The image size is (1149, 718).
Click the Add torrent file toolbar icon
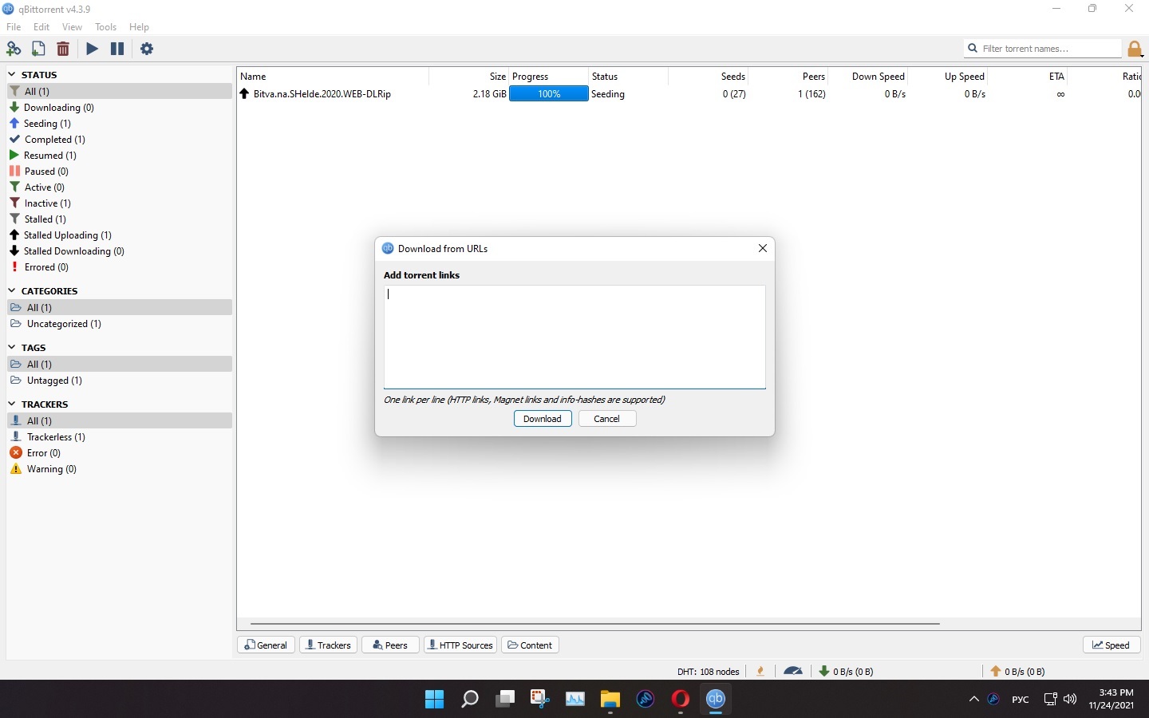pos(38,49)
